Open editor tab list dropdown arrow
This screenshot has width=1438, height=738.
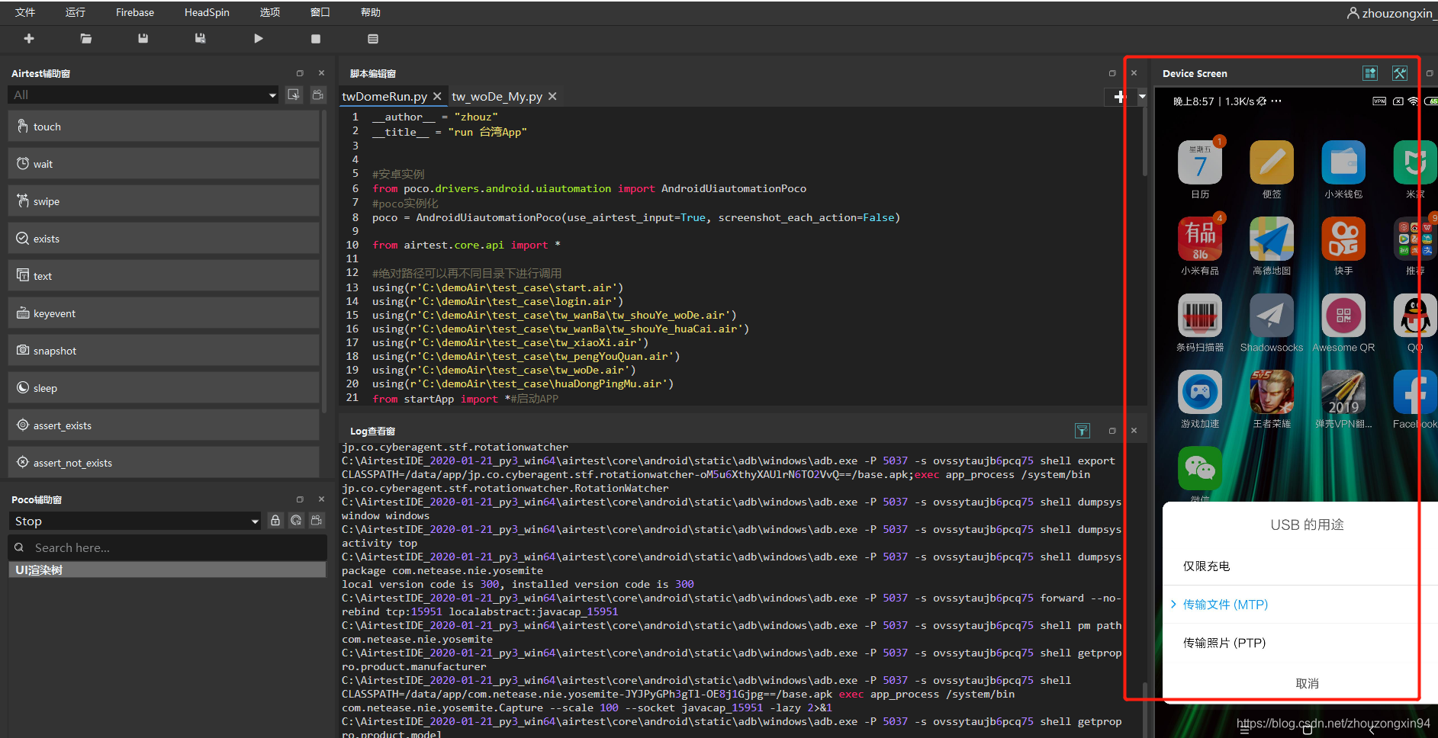(x=1142, y=97)
